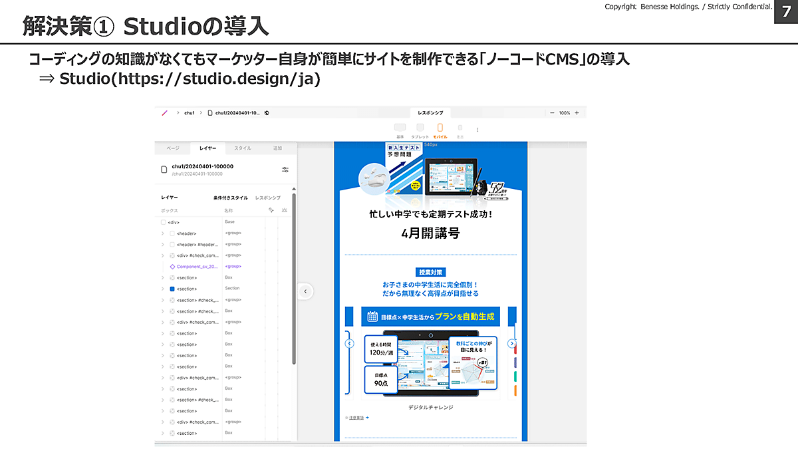This screenshot has width=798, height=449.
Task: Expand the blue Section layer row
Action: [x=163, y=289]
